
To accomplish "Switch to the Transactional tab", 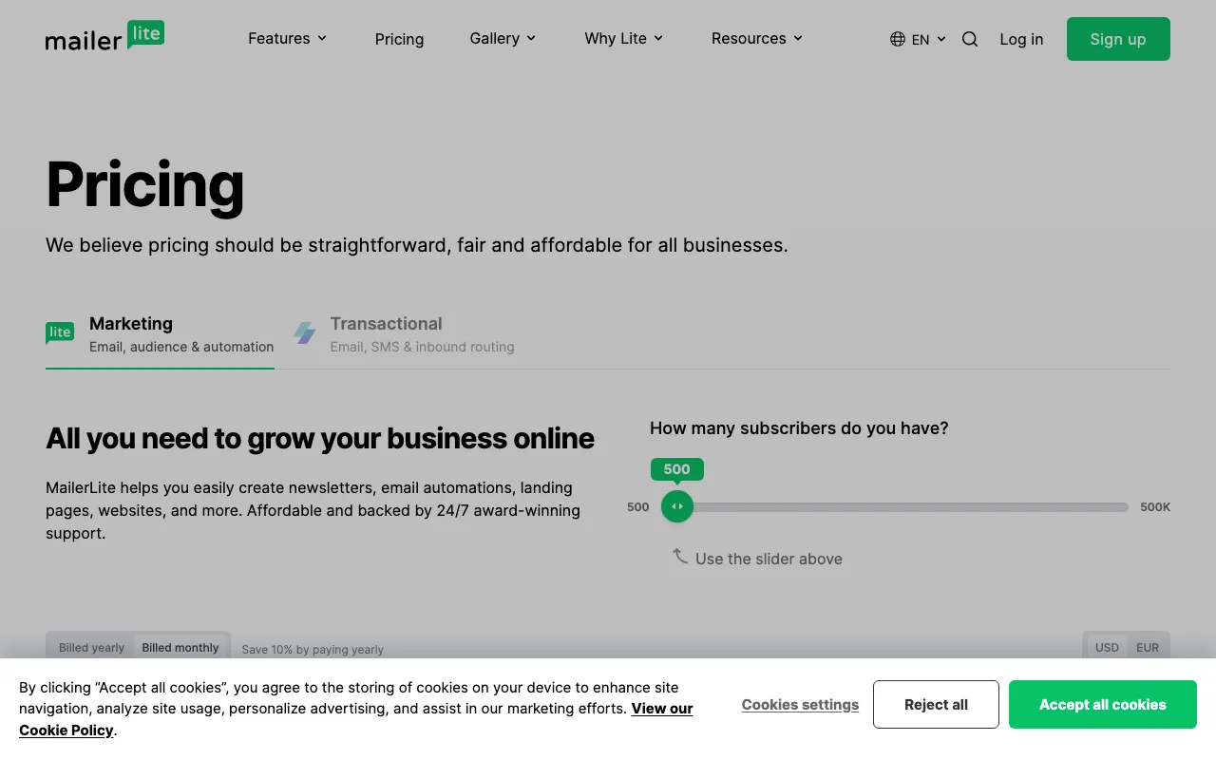I will (x=404, y=334).
